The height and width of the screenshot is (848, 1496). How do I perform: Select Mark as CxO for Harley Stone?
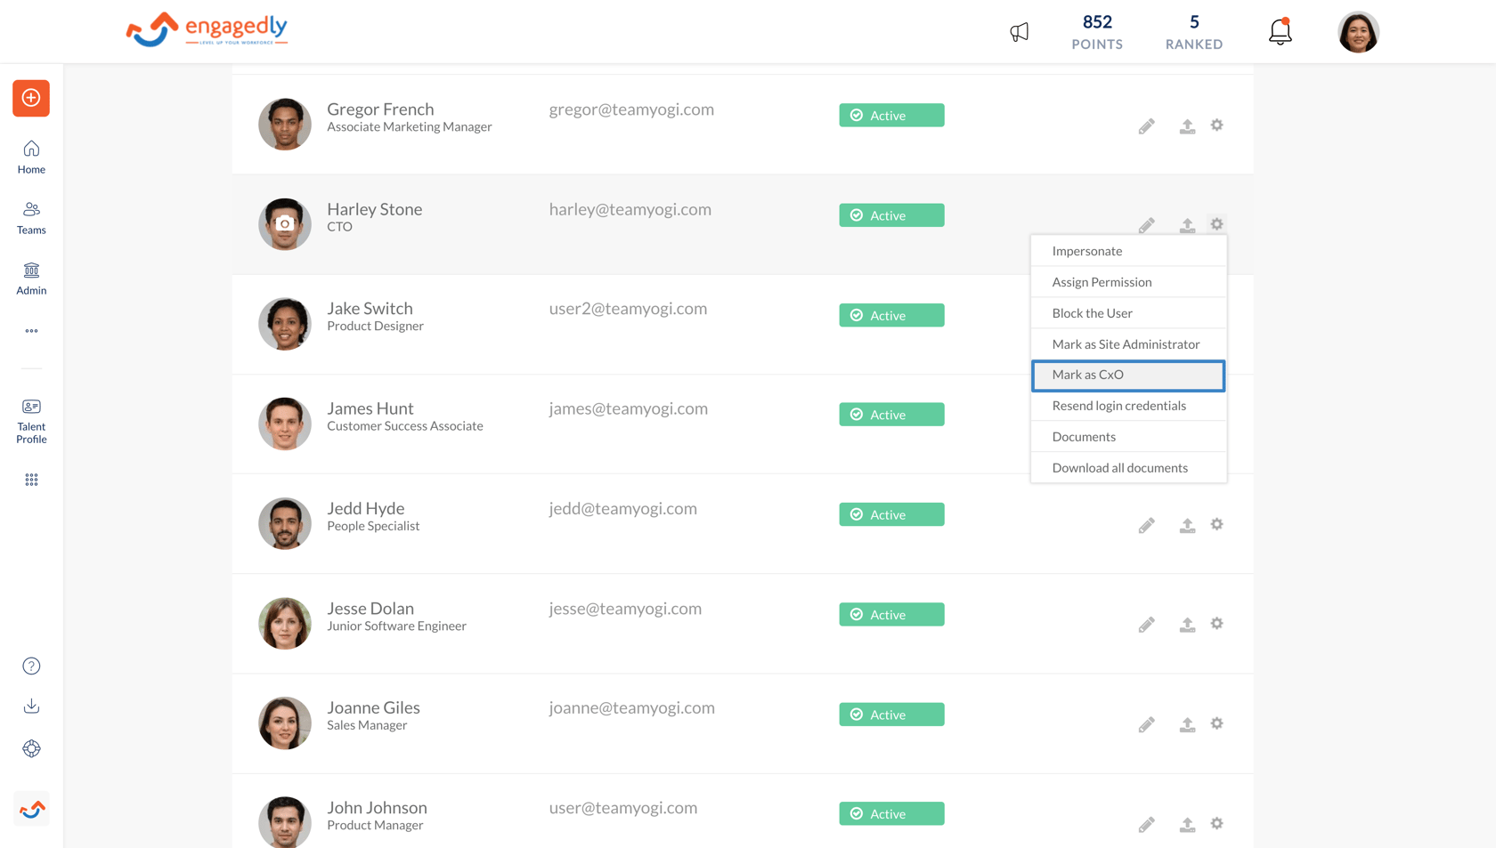[1088, 375]
